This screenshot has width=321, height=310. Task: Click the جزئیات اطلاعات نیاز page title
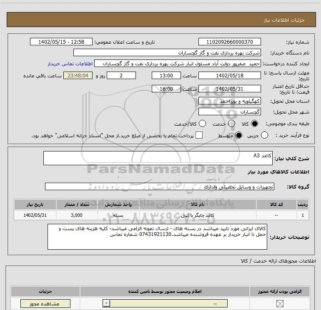pyautogui.click(x=284, y=20)
